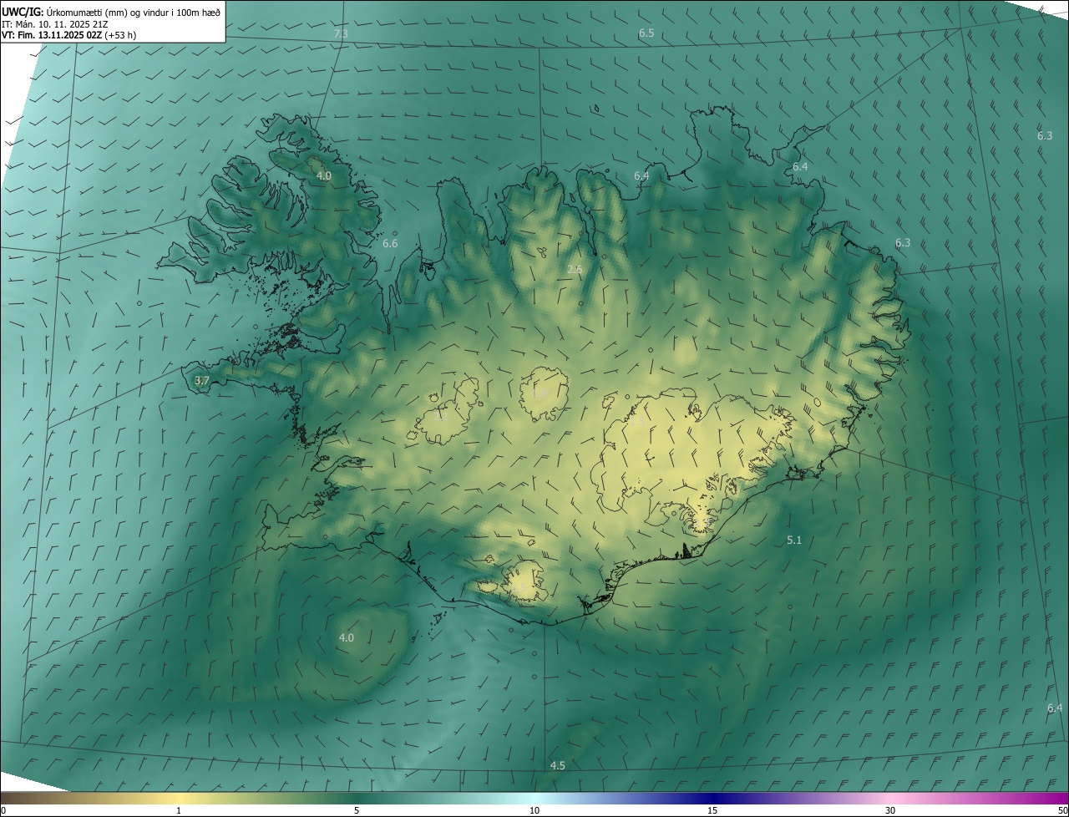The image size is (1069, 817).
Task: Click the 4.0 label over the Westfjords
Action: (324, 176)
